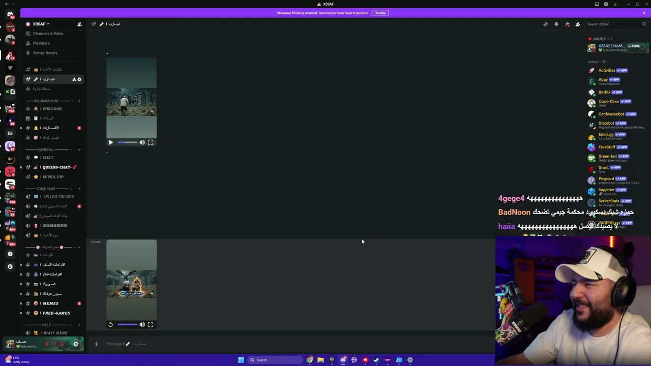Enter fullscreen on the second video
The image size is (651, 366).
151,324
